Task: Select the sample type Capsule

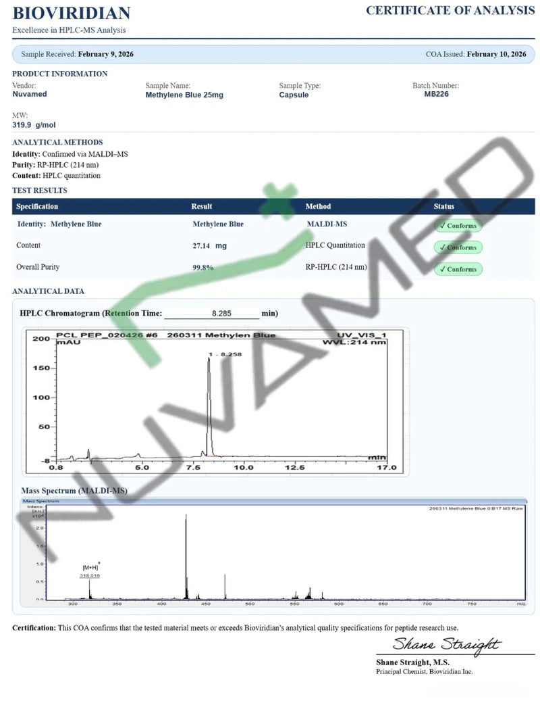Action: coord(294,95)
